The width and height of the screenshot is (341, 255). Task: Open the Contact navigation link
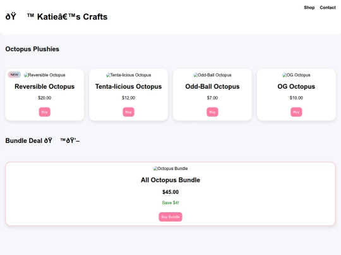tap(328, 8)
